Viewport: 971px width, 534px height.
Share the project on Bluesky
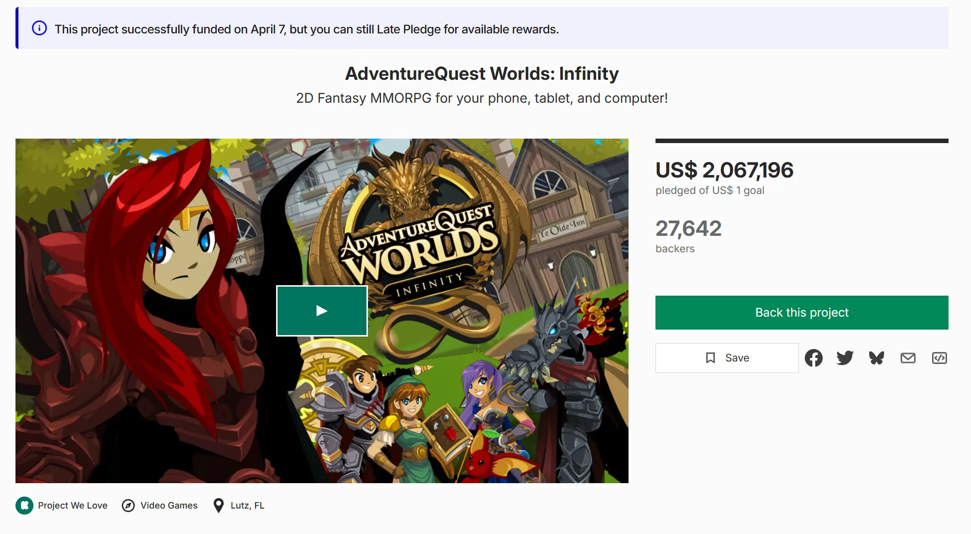[x=877, y=357]
